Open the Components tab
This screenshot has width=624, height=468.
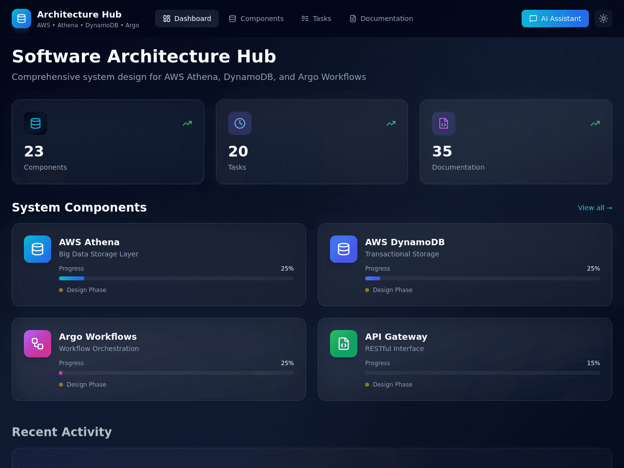[x=256, y=19]
